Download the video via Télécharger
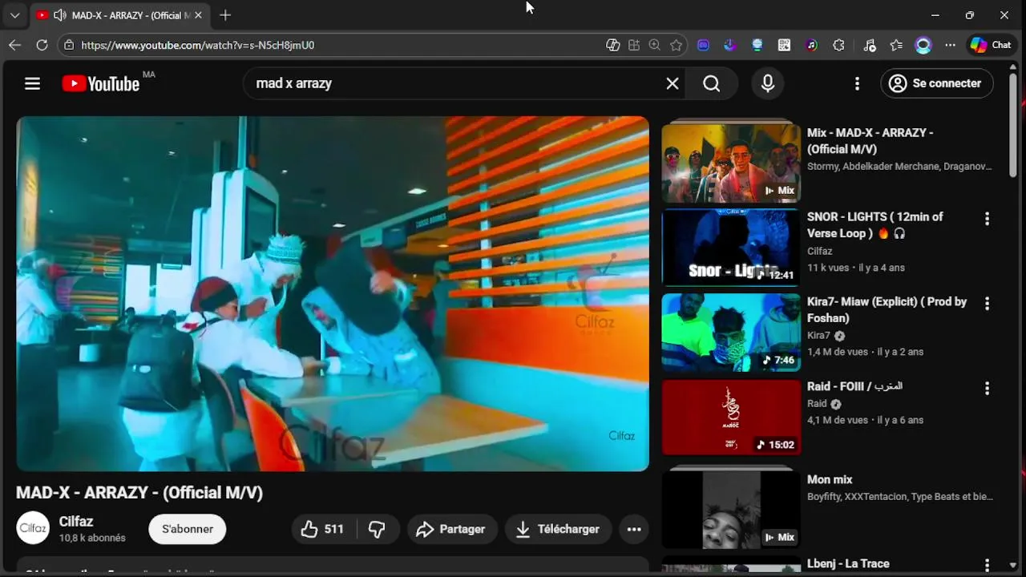The image size is (1026, 577). pos(558,529)
